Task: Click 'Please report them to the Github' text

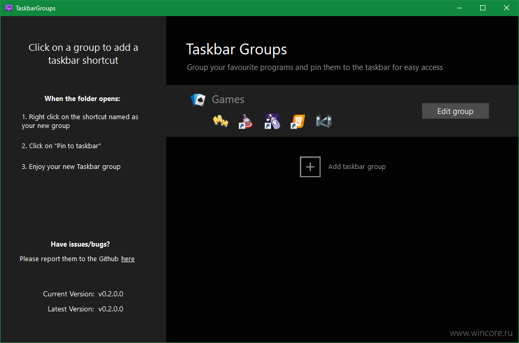Action: coord(69,259)
